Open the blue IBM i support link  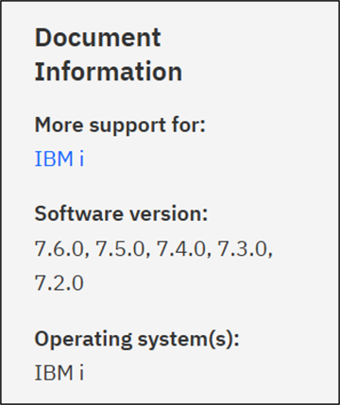coord(59,159)
